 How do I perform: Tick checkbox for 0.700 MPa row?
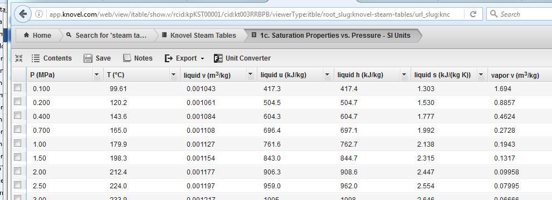click(18, 129)
